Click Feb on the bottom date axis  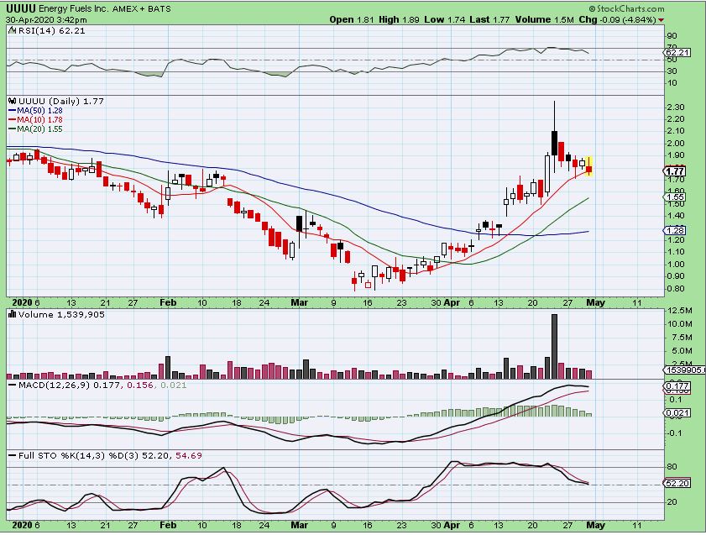coord(168,525)
